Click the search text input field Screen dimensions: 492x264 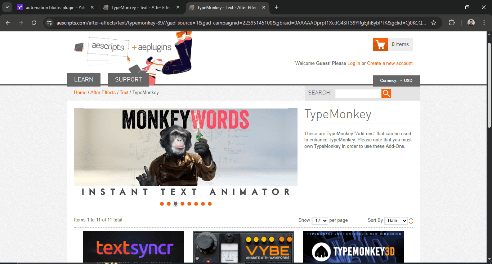click(x=358, y=93)
